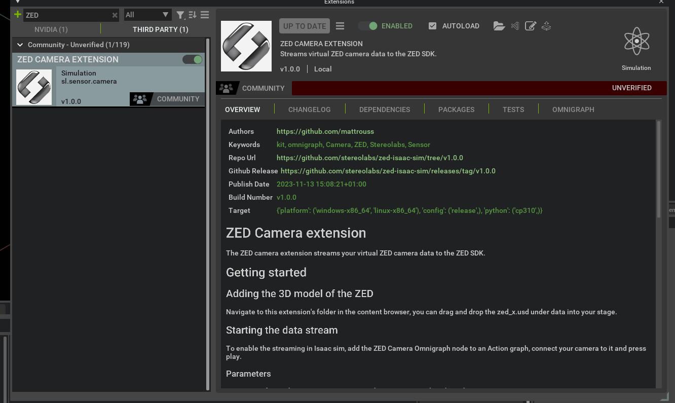
Task: Click the extension list vertical scrollbar
Action: (208, 213)
